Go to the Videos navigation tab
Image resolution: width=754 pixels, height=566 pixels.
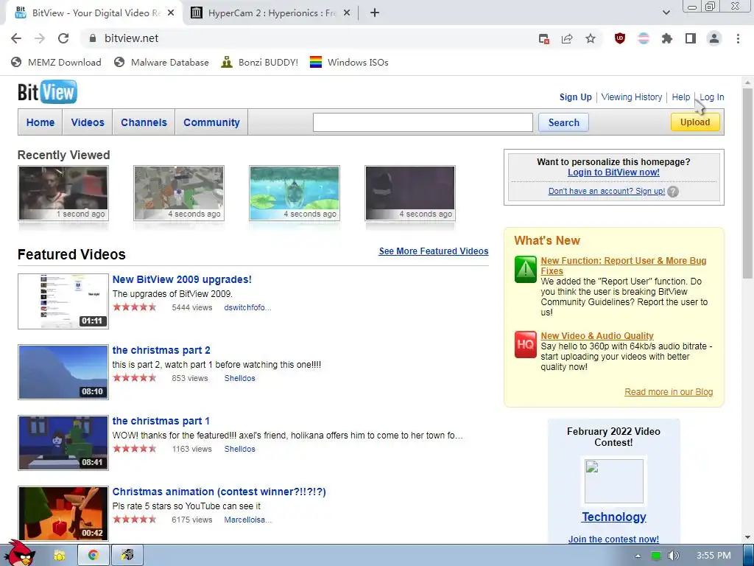(x=88, y=122)
